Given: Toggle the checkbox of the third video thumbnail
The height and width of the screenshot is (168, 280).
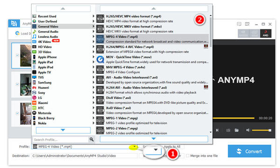Looking at the screenshot, I should (17, 113).
